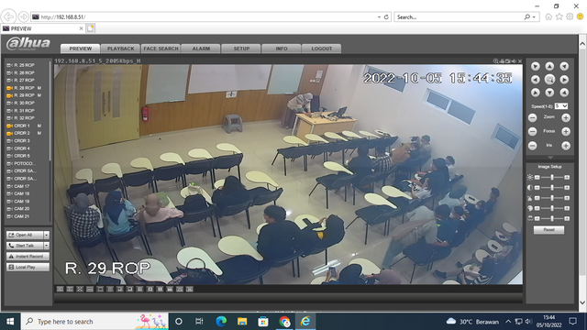Open the ALARM tab
This screenshot has height=330, width=587.
pos(201,49)
